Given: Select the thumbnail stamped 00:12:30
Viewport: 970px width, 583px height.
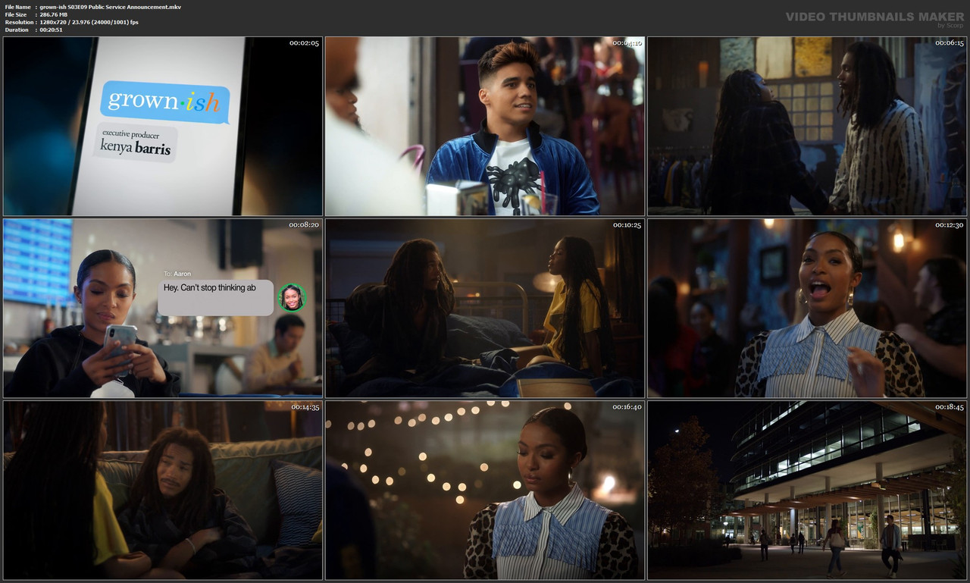Looking at the screenshot, I should (x=807, y=309).
